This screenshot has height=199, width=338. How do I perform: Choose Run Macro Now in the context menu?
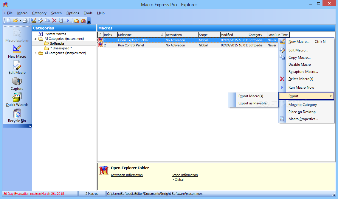pyautogui.click(x=306, y=87)
